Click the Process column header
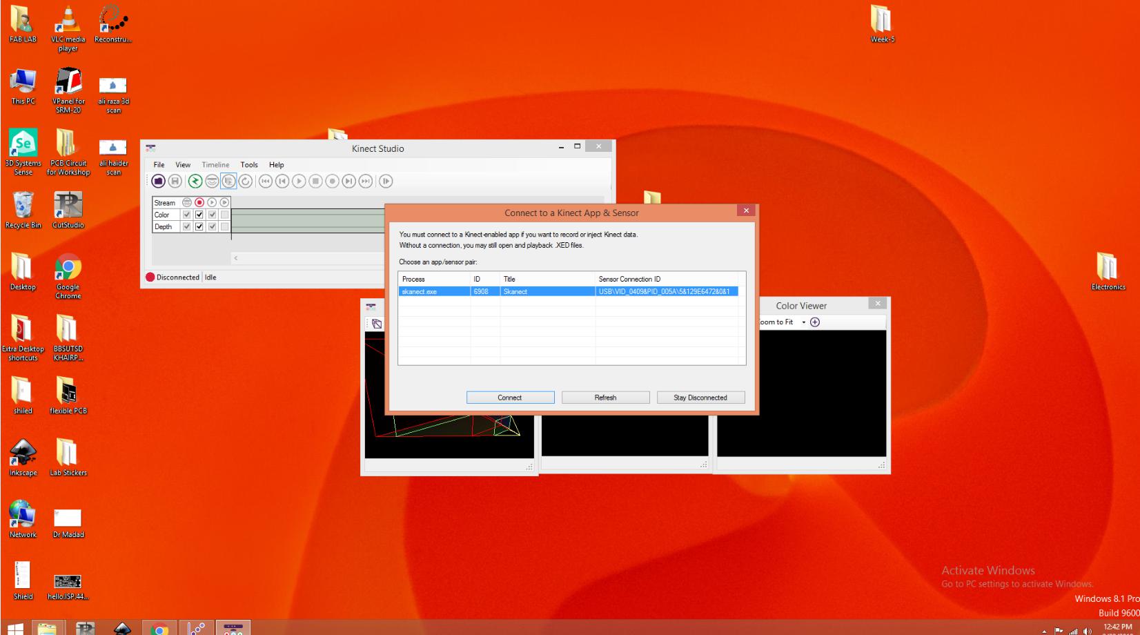The image size is (1140, 635). (x=434, y=279)
